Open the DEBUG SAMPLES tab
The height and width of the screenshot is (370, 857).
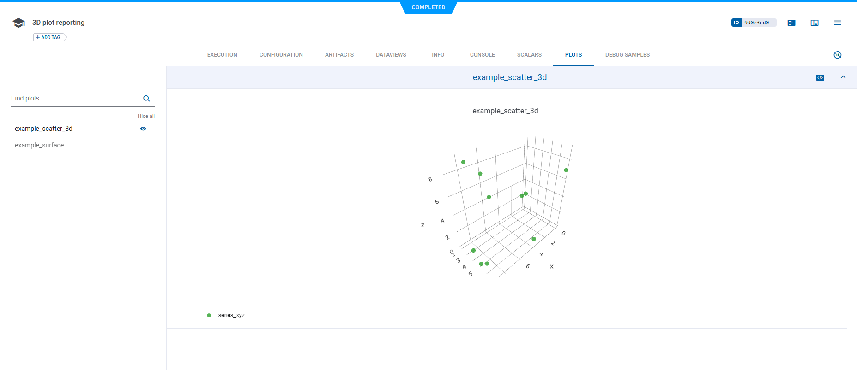tap(627, 55)
